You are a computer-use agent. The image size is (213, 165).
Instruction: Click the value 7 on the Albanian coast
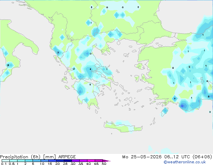pos(58,53)
